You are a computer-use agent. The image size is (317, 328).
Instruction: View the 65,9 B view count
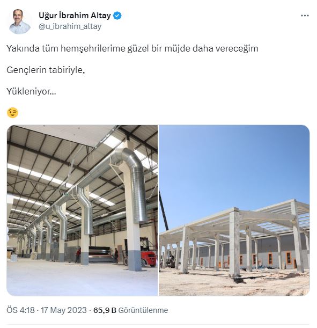pyautogui.click(x=105, y=310)
